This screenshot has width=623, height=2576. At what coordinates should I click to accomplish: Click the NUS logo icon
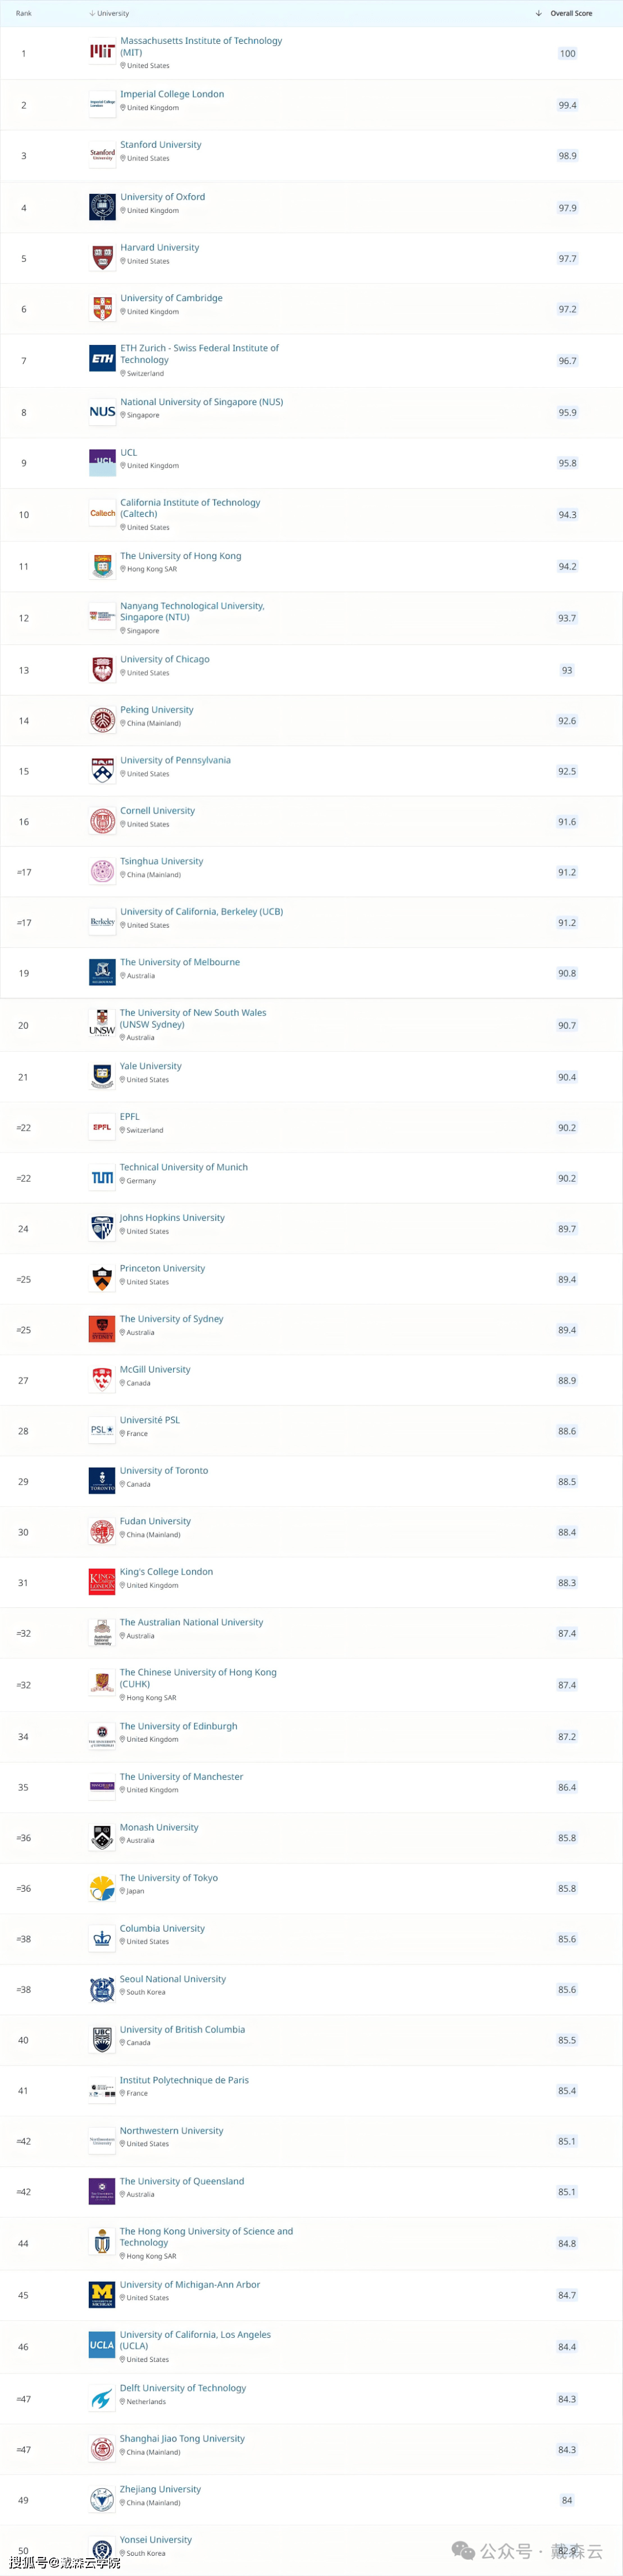102,411
